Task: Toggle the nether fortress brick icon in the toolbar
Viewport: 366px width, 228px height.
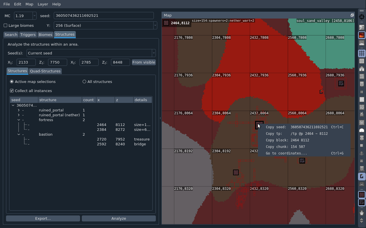Action: click(362, 195)
